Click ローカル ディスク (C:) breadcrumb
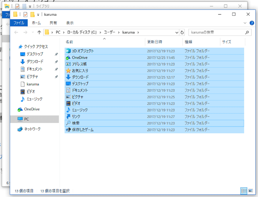The image size is (258, 197). point(82,32)
